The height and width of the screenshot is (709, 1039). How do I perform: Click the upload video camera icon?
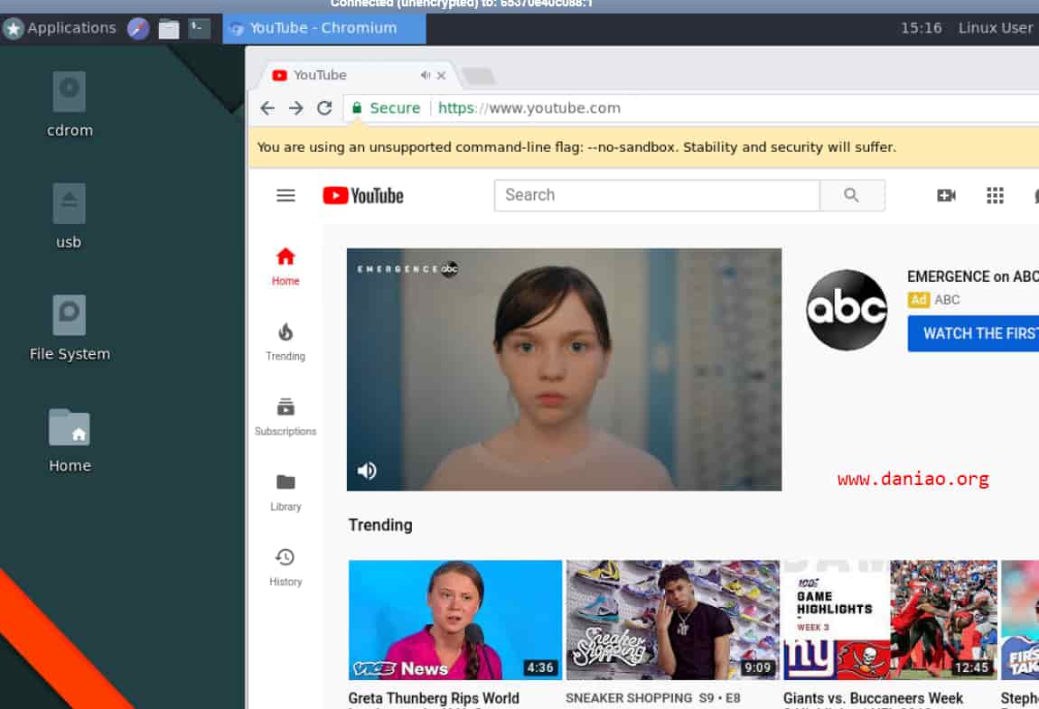(x=946, y=195)
